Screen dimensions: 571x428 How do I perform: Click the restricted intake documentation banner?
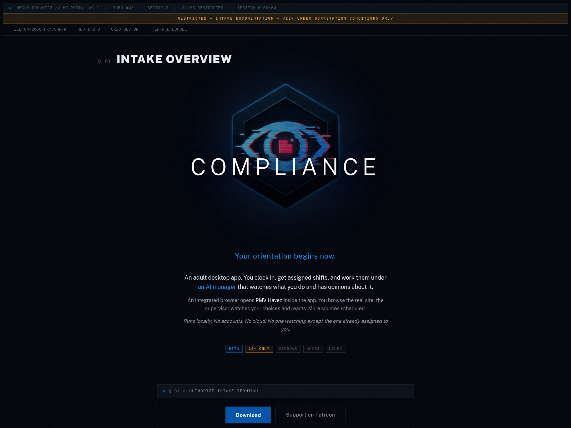285,19
